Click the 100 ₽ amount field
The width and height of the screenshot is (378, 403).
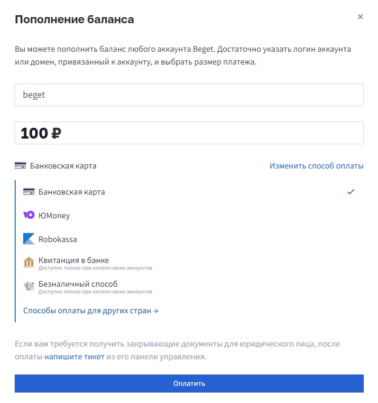tap(189, 132)
